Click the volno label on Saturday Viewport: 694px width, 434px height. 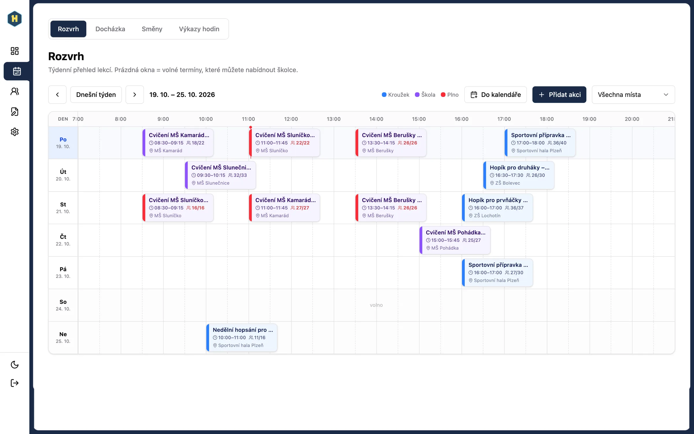[376, 305]
